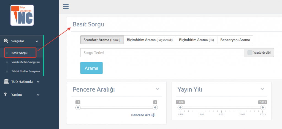Click the TUD Hakkında building icon
Viewport: 282px width, 129px height.
(x=6, y=81)
